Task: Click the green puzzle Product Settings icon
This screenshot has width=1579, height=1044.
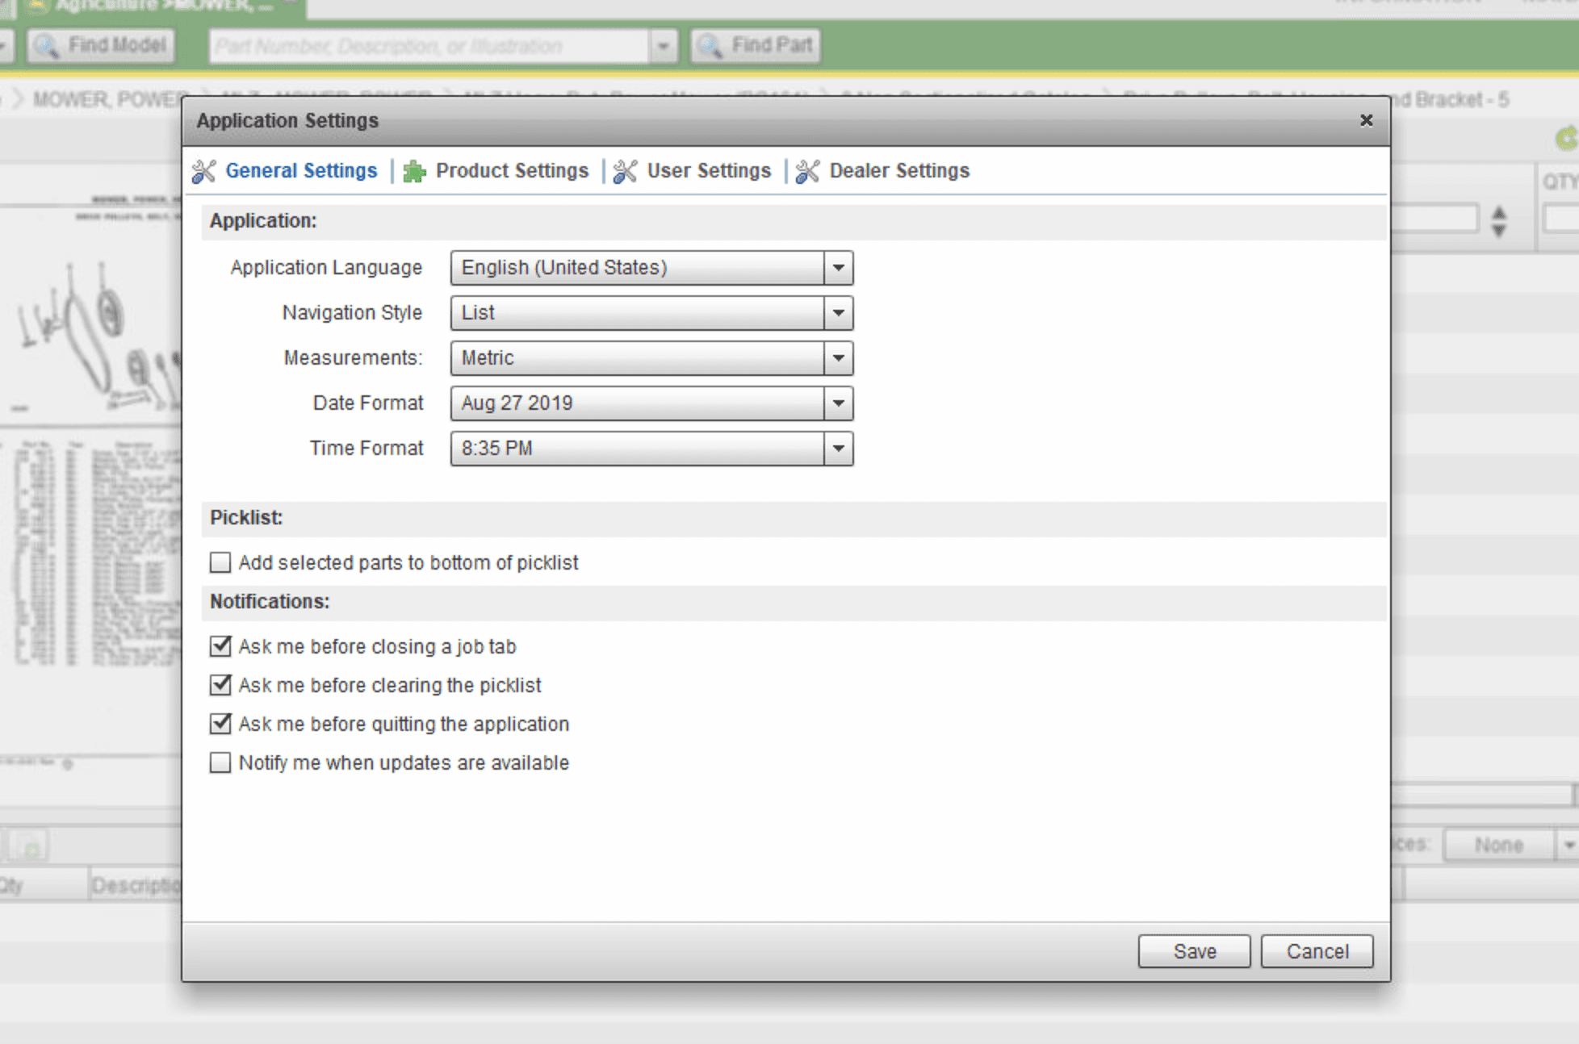Action: point(414,171)
